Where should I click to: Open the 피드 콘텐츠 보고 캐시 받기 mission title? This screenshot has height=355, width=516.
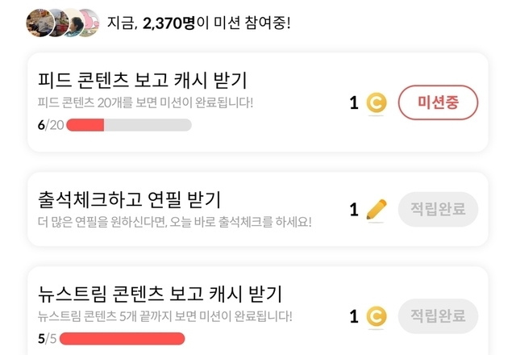tap(142, 80)
